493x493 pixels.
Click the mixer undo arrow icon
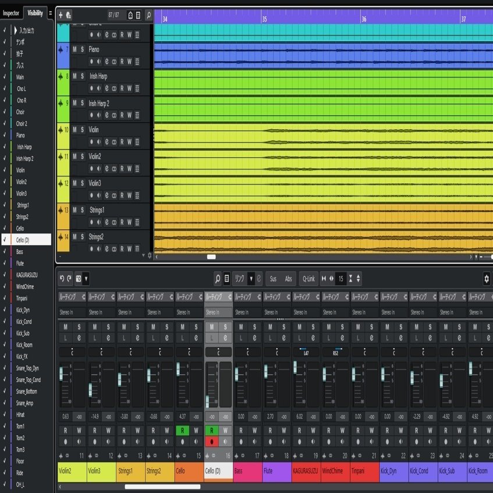(62, 278)
